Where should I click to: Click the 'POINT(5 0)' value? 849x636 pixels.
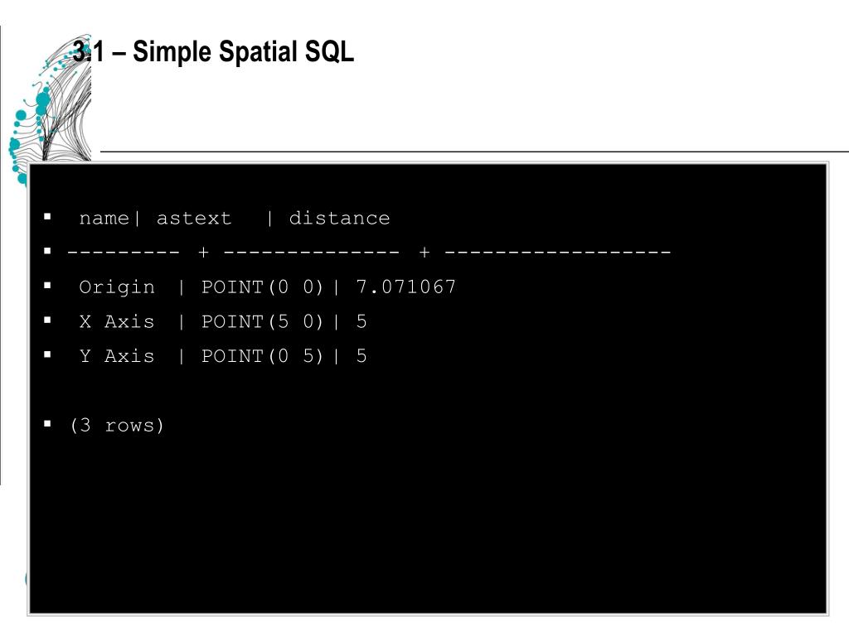pyautogui.click(x=263, y=322)
